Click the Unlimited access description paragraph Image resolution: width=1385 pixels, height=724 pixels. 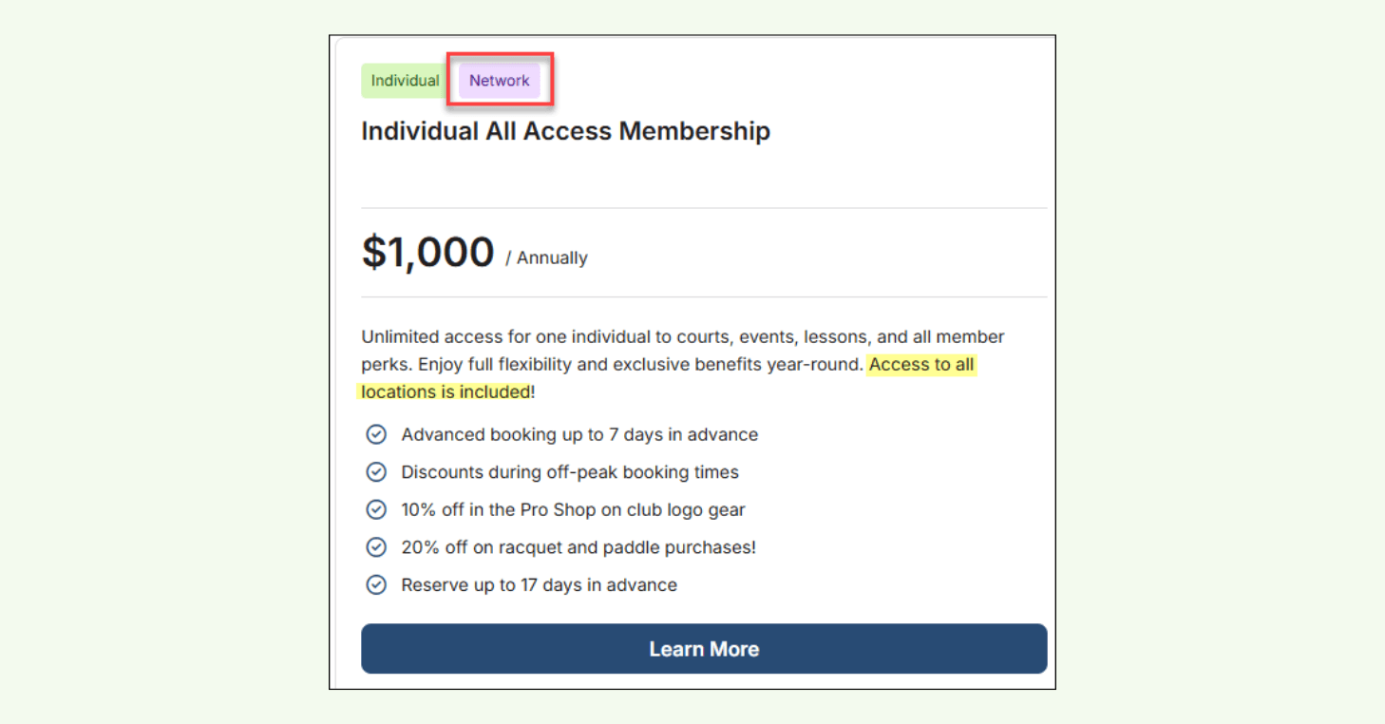(x=682, y=336)
